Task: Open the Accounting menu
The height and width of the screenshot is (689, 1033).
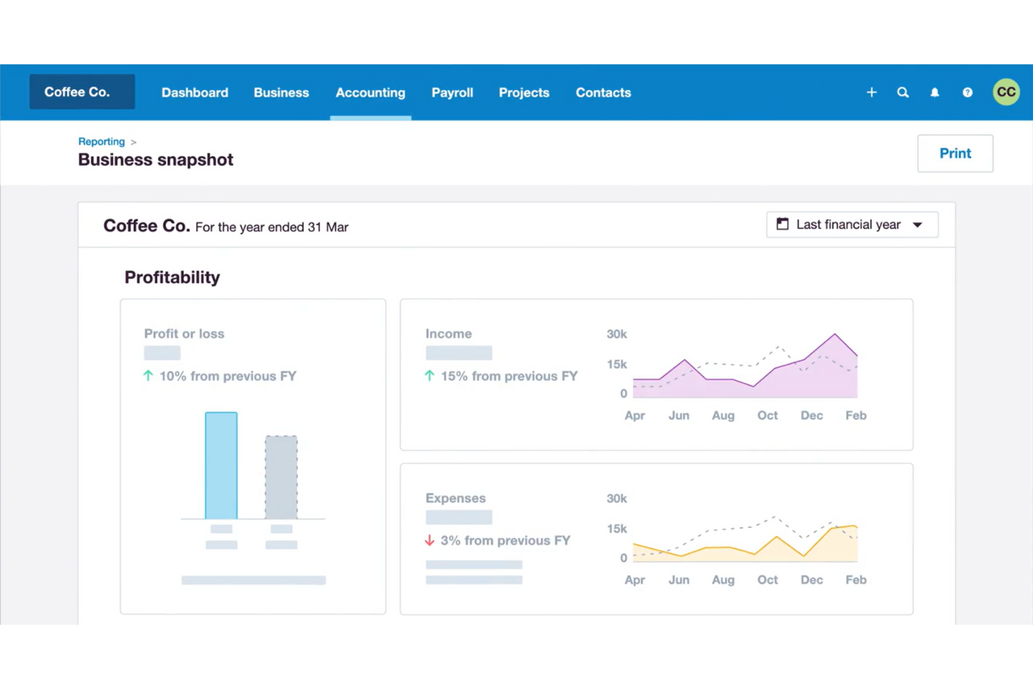Action: click(x=371, y=92)
